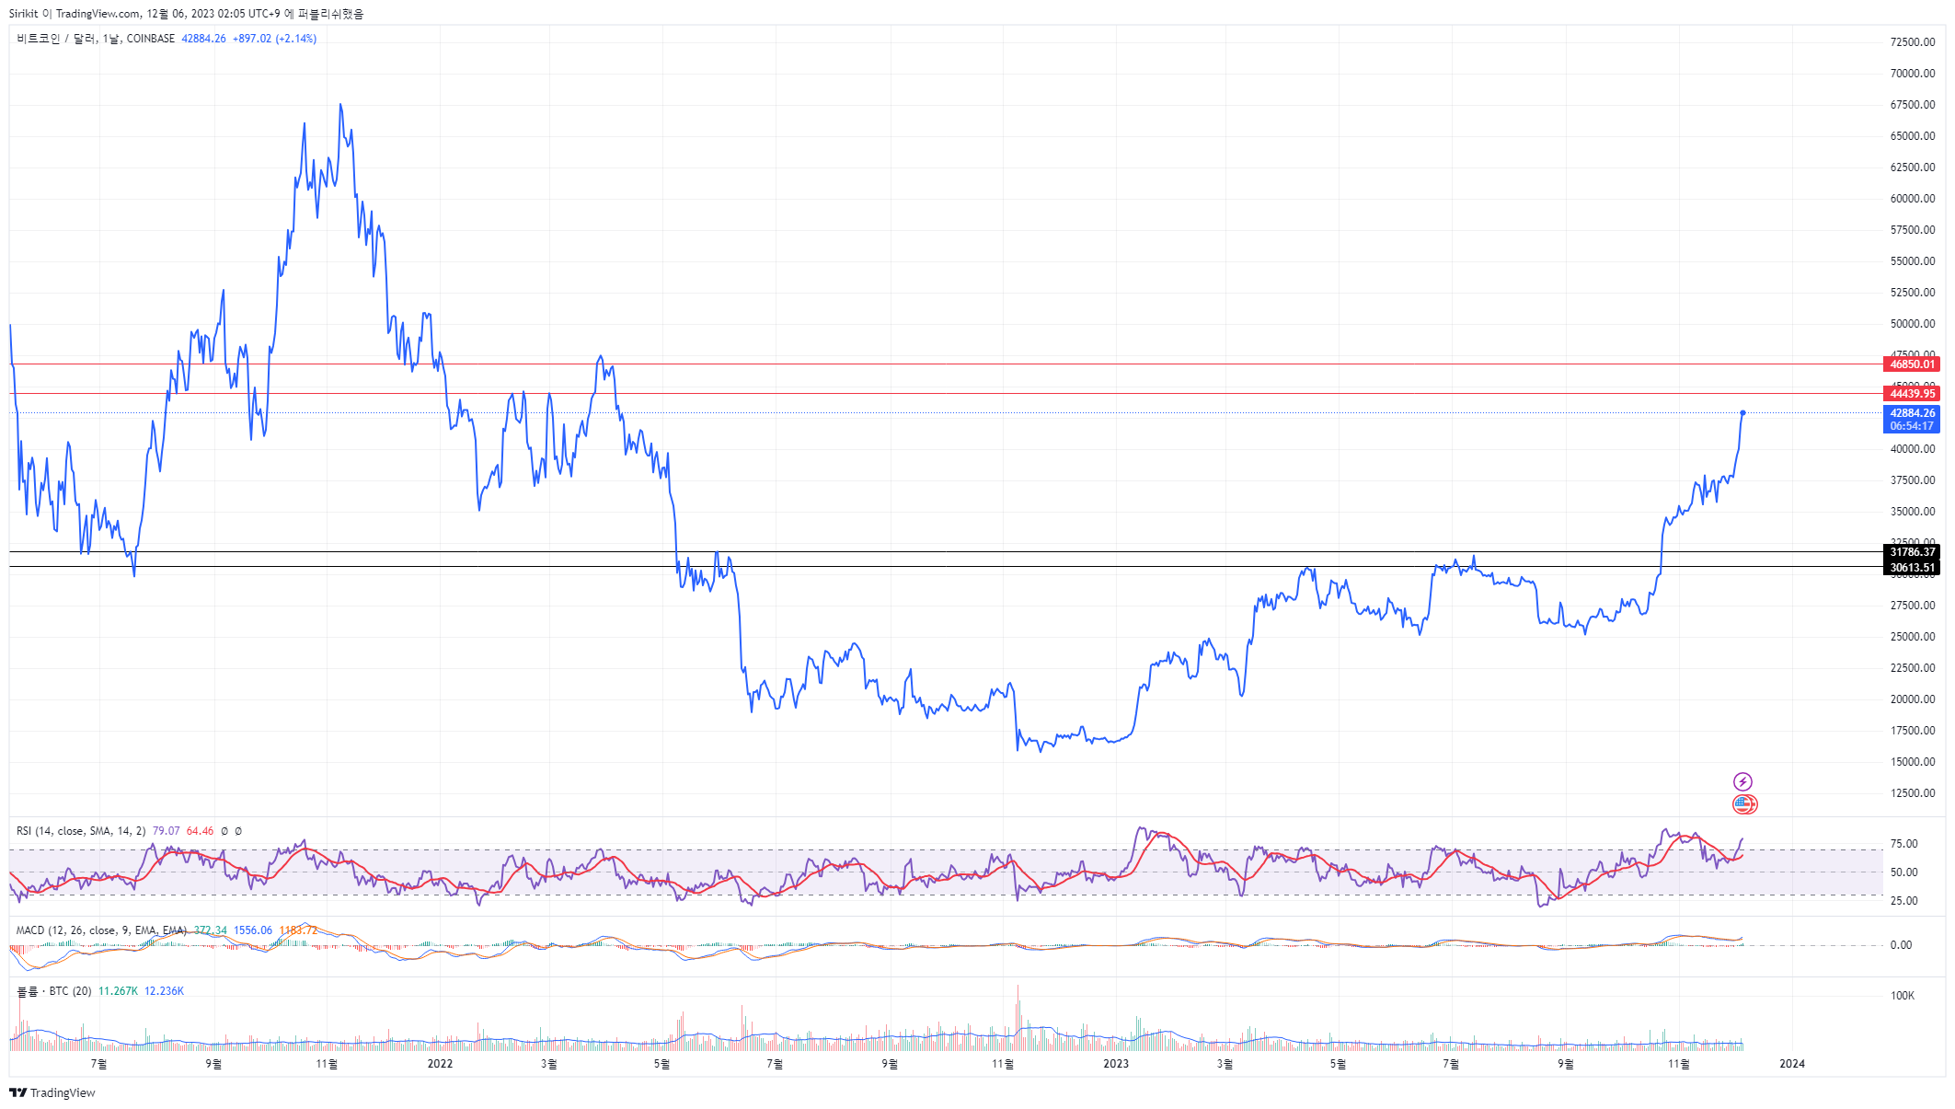Click the blue last-price dot on chart line

pos(1742,412)
